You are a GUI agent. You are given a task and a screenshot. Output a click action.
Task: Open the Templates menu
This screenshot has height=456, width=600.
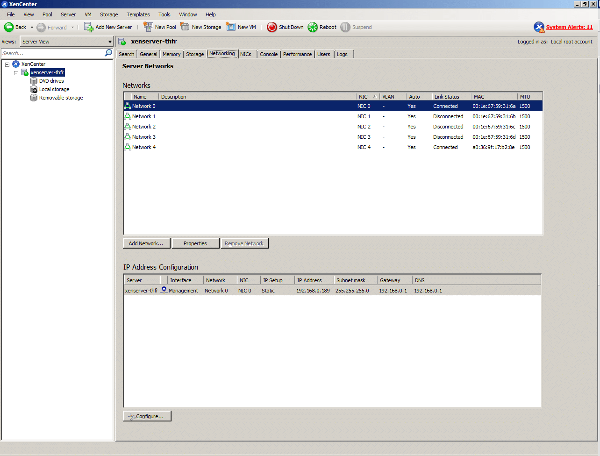[138, 14]
